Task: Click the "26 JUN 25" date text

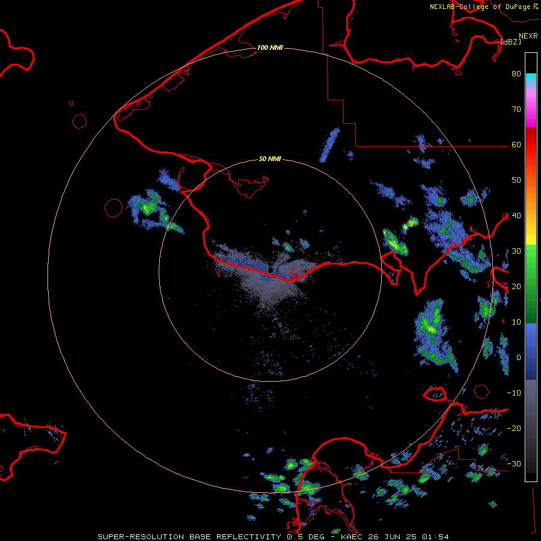Action: tap(392, 537)
